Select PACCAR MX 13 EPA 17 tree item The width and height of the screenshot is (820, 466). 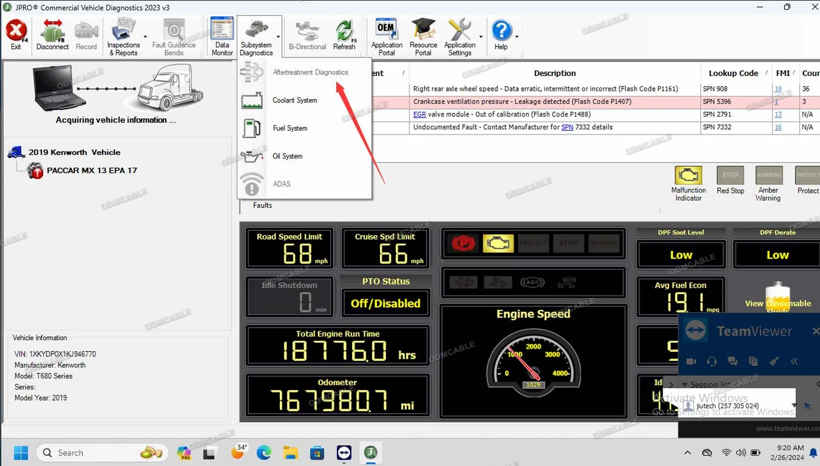91,171
